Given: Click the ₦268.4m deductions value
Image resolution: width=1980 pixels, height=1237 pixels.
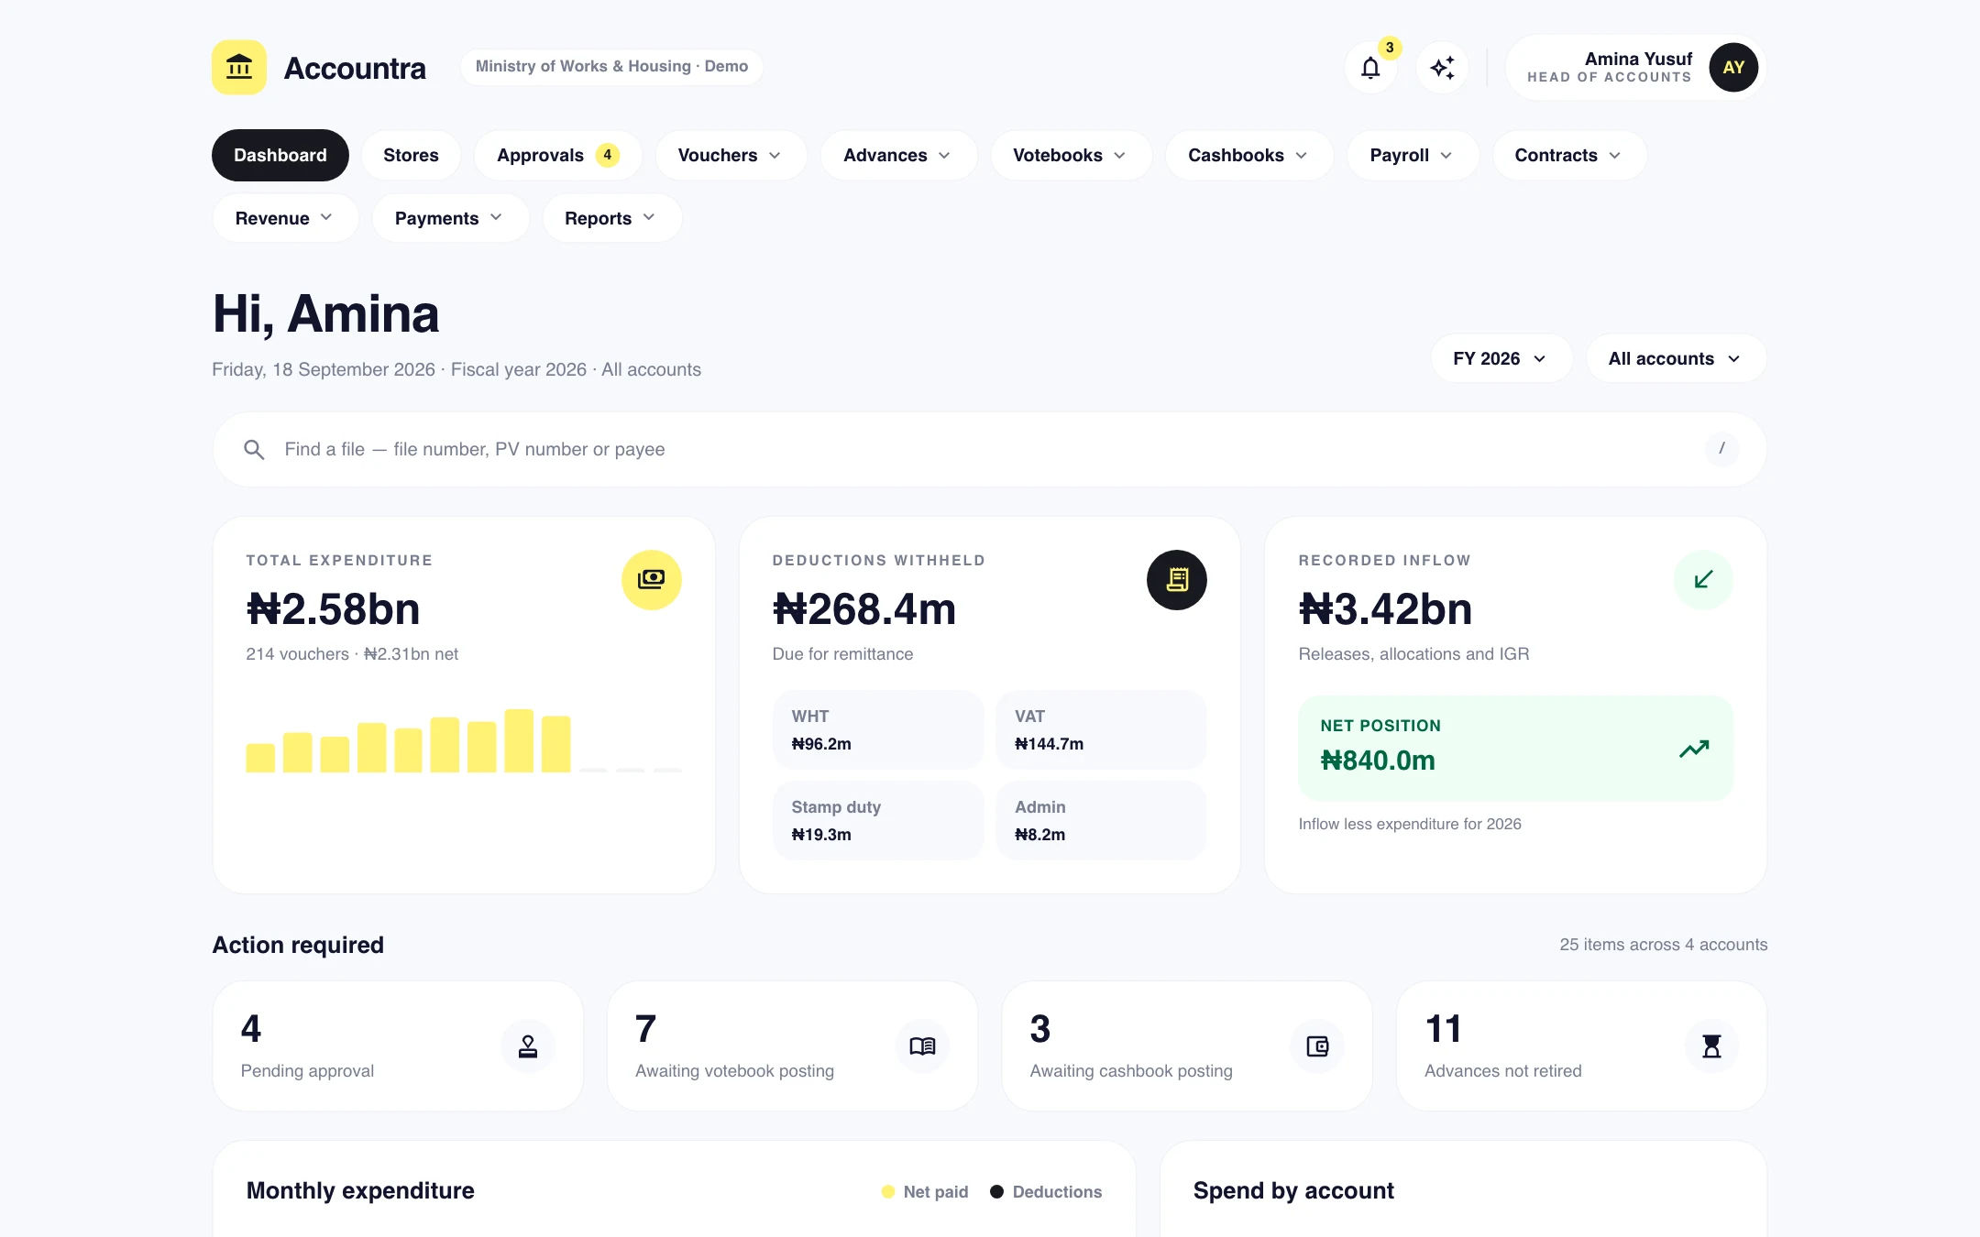Looking at the screenshot, I should coord(864,609).
